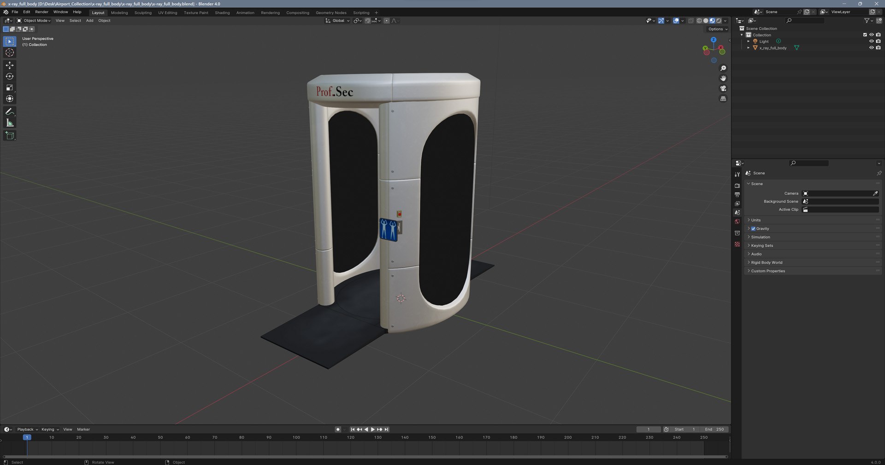This screenshot has width=885, height=465.
Task: Activate the 3D Cursor tool
Action: [x=10, y=52]
